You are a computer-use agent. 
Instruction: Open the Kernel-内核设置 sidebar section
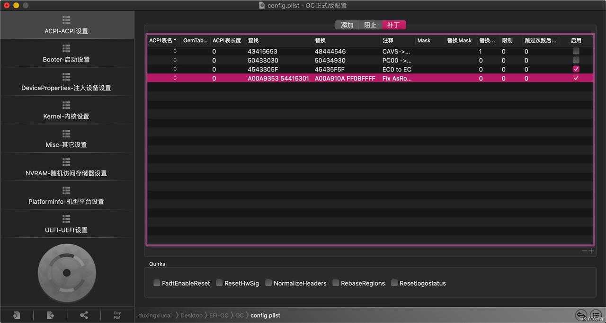(x=66, y=110)
